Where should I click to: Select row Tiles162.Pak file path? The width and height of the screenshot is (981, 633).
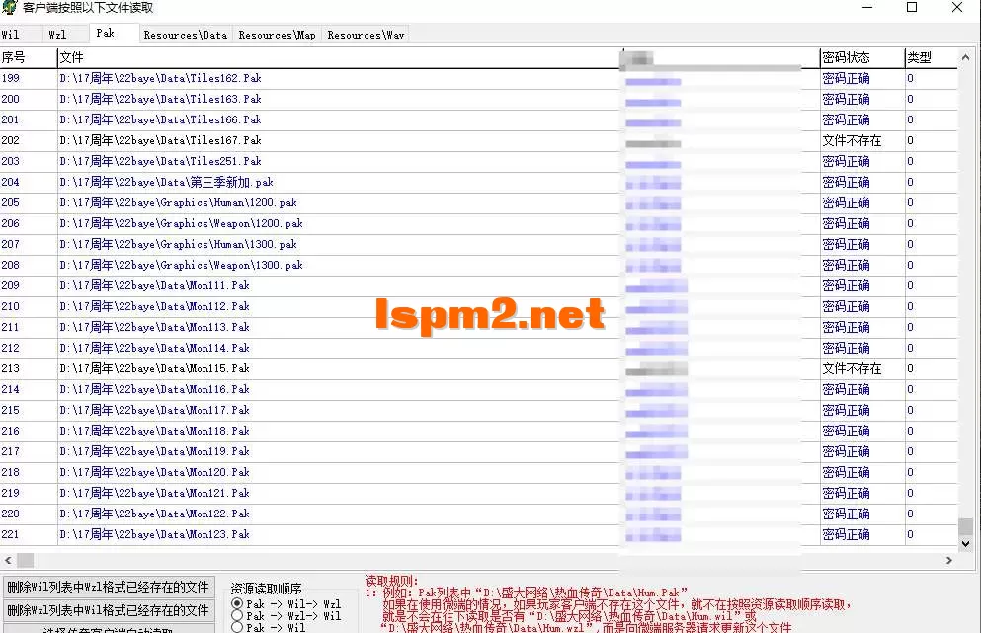pos(160,78)
